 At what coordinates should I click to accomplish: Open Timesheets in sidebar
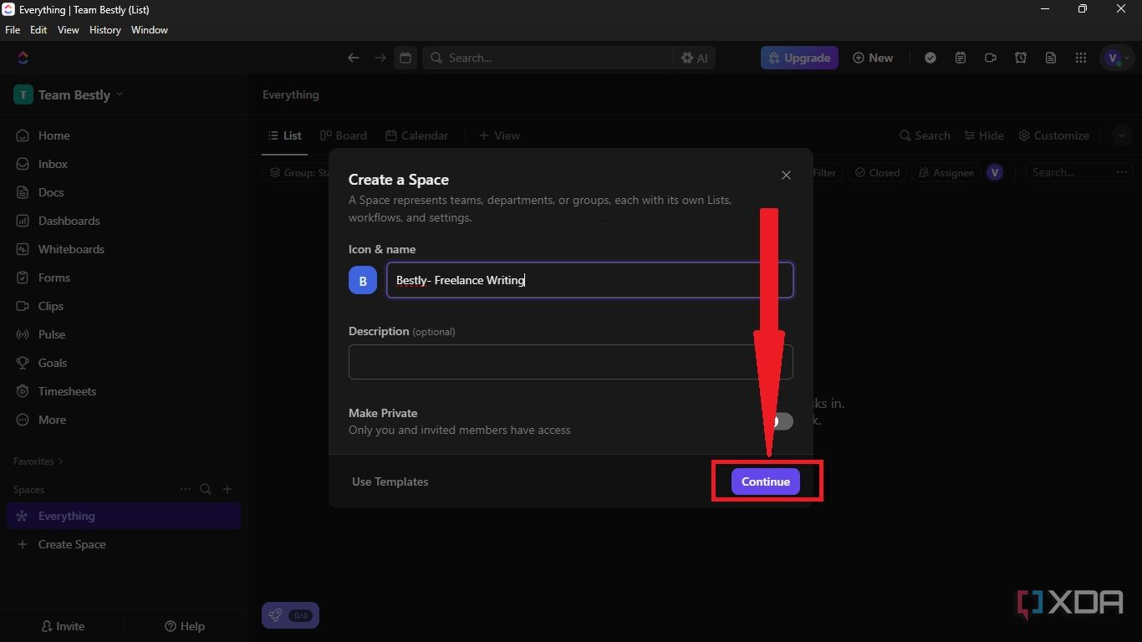[x=124, y=391]
